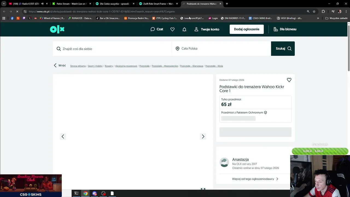Open the tab search dropdown arrow

4,4
